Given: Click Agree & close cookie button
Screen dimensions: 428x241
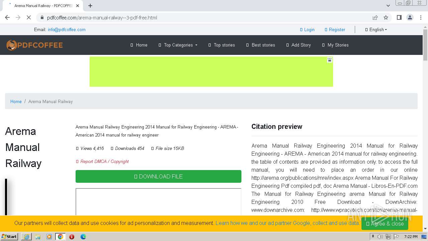Looking at the screenshot, I should coord(385,224).
